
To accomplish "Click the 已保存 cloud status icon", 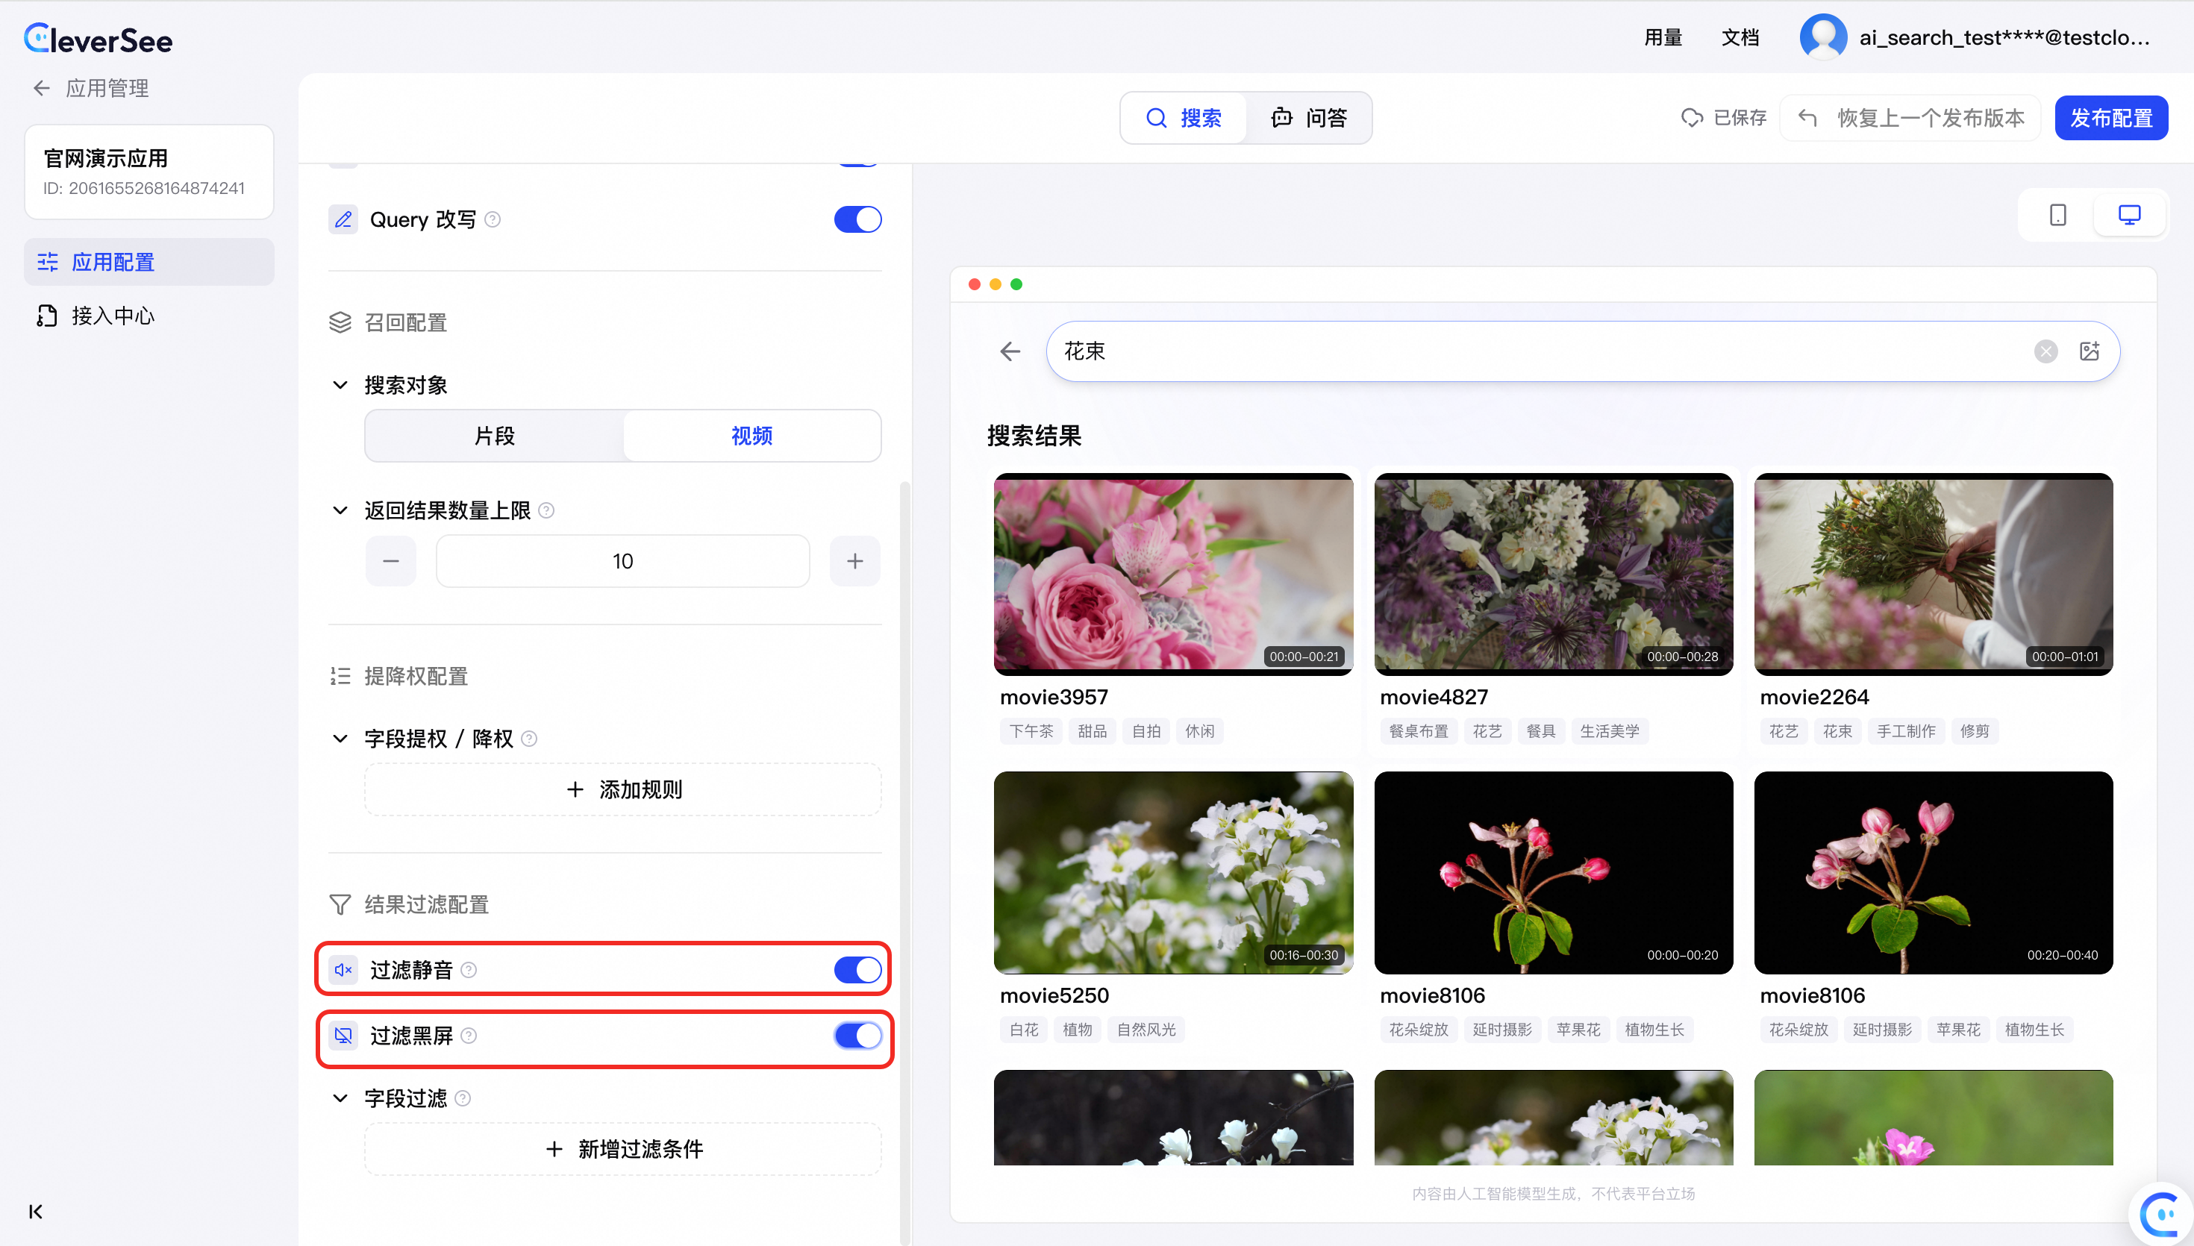I will click(x=1692, y=118).
